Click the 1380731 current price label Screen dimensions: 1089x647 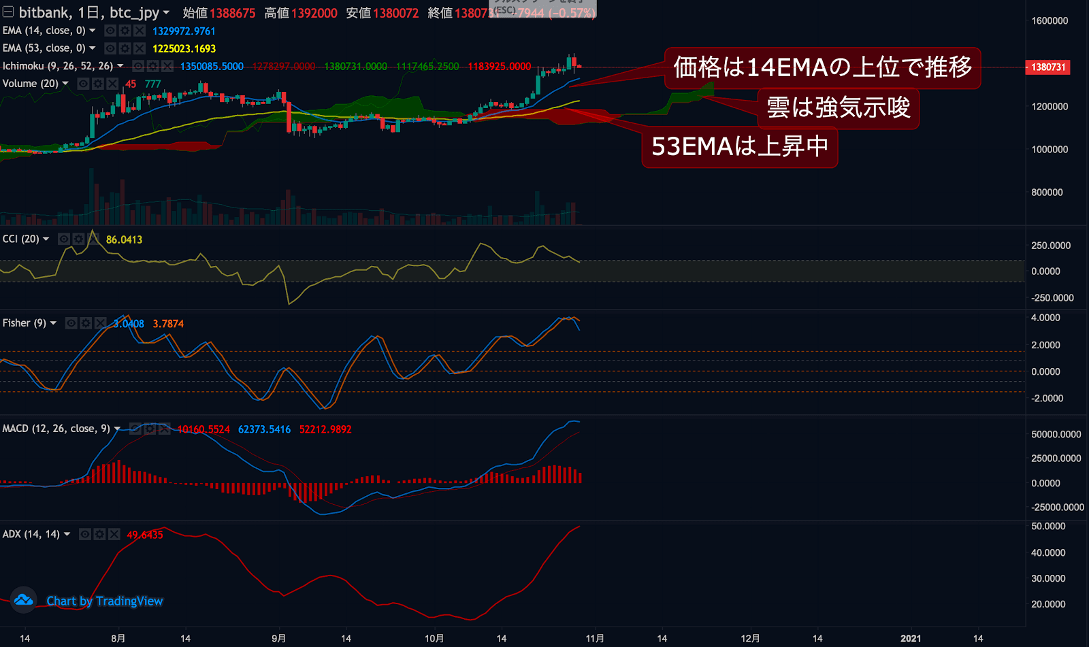click(x=1047, y=67)
